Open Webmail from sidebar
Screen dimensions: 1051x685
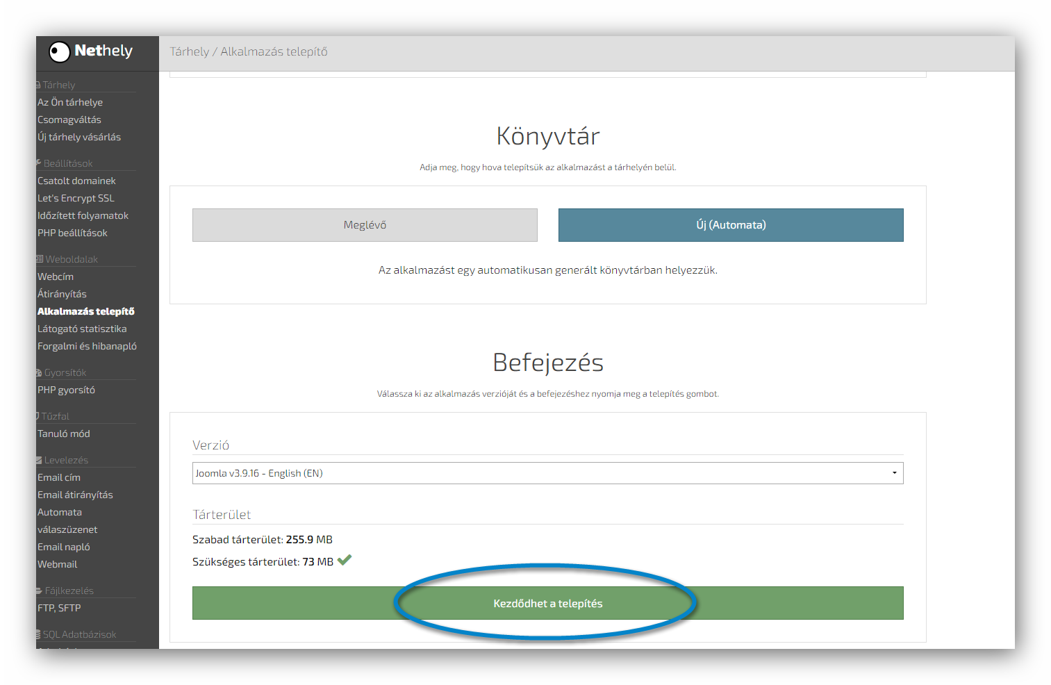58,564
